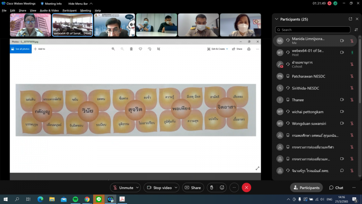The image size is (362, 204).
Task: Rotate the photo in Photos toolbar
Action: [149, 49]
